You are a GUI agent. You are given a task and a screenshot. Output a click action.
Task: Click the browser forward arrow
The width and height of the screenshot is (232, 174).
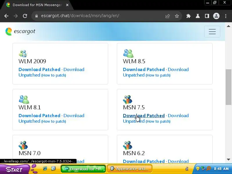(16, 16)
